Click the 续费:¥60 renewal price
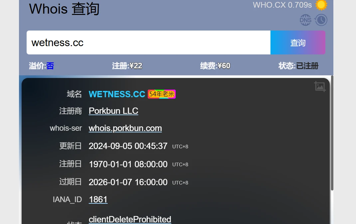The height and width of the screenshot is (224, 356). (x=215, y=66)
